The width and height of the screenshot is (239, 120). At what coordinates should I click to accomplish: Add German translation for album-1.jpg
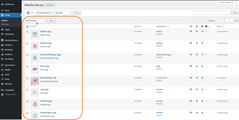202,31
